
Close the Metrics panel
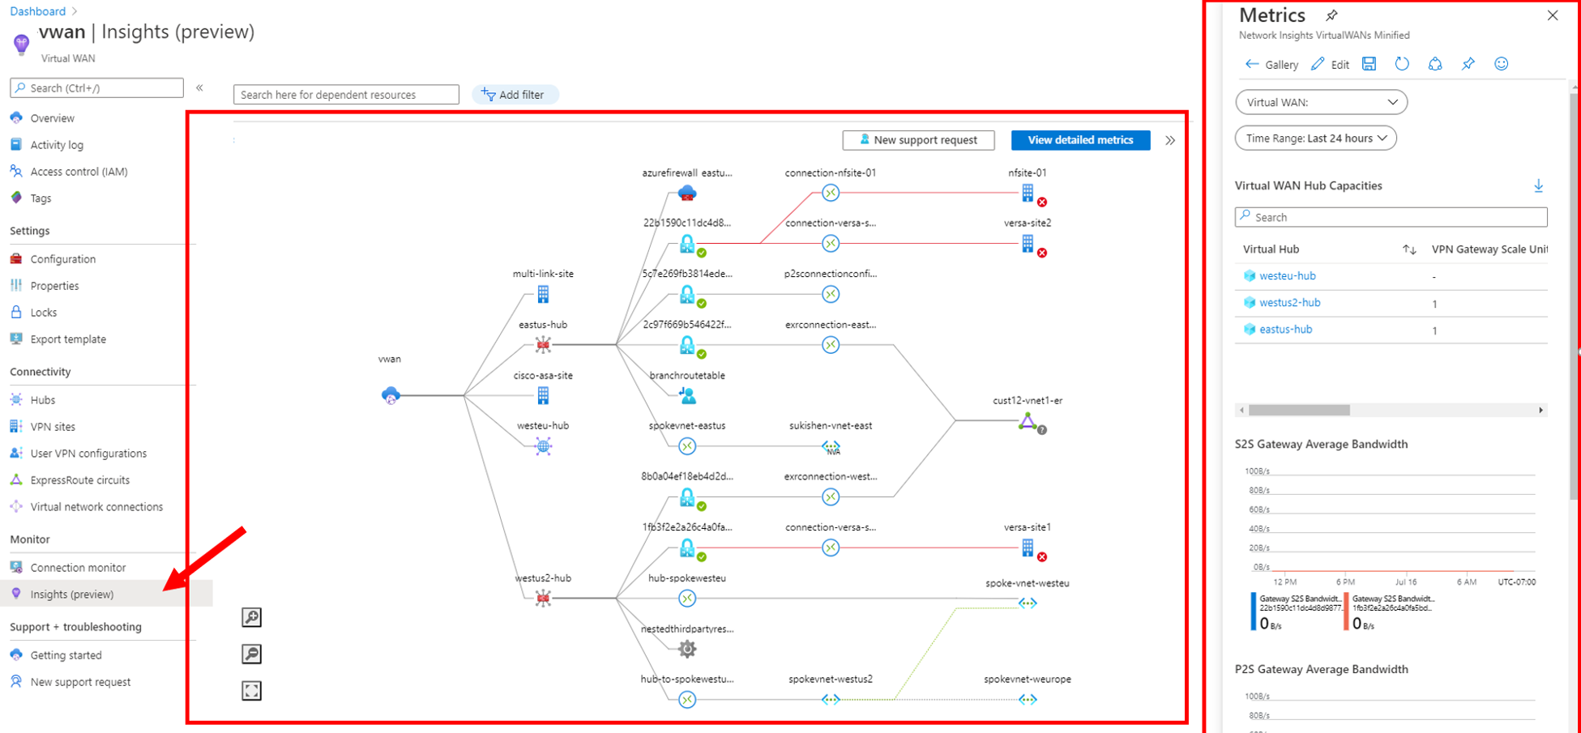1552,15
